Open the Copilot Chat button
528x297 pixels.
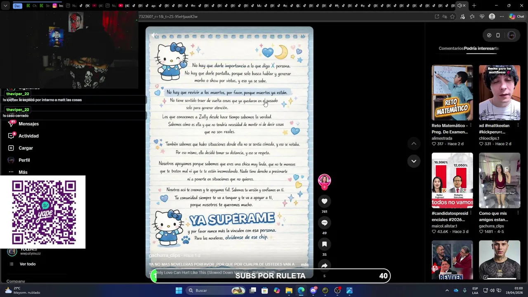click(516, 16)
